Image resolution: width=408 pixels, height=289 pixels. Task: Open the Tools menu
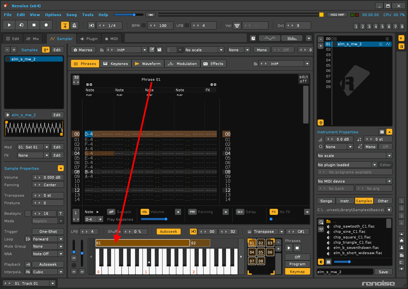tap(88, 15)
